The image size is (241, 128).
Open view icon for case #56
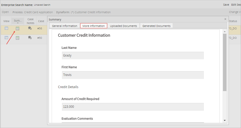[x=6, y=29]
